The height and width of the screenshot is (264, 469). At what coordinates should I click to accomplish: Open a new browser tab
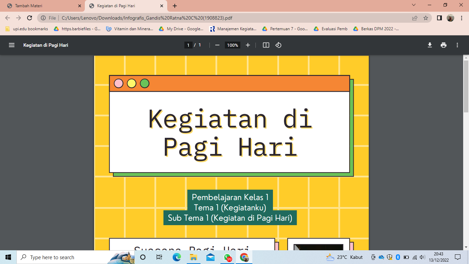pyautogui.click(x=175, y=6)
